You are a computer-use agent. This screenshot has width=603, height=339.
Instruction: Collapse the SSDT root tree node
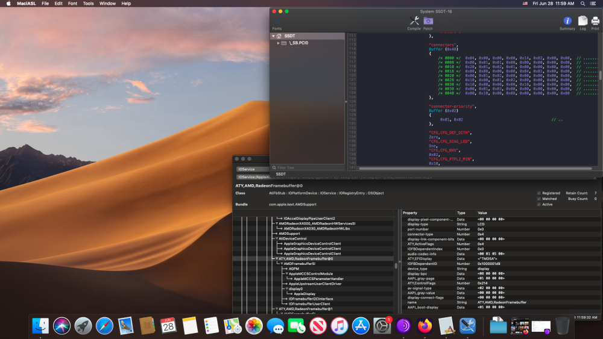(273, 36)
